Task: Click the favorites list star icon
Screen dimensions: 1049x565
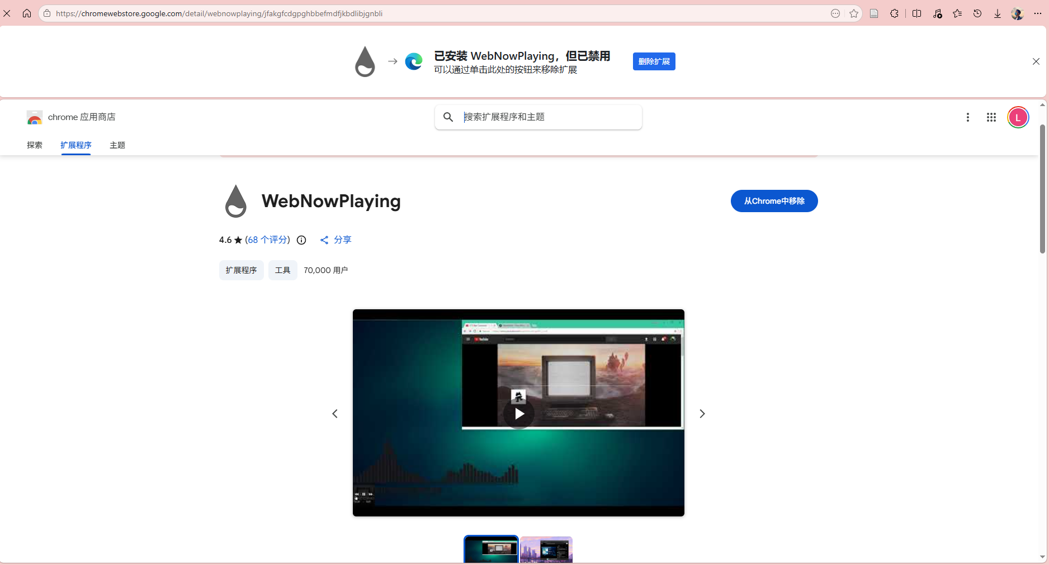Action: [957, 13]
